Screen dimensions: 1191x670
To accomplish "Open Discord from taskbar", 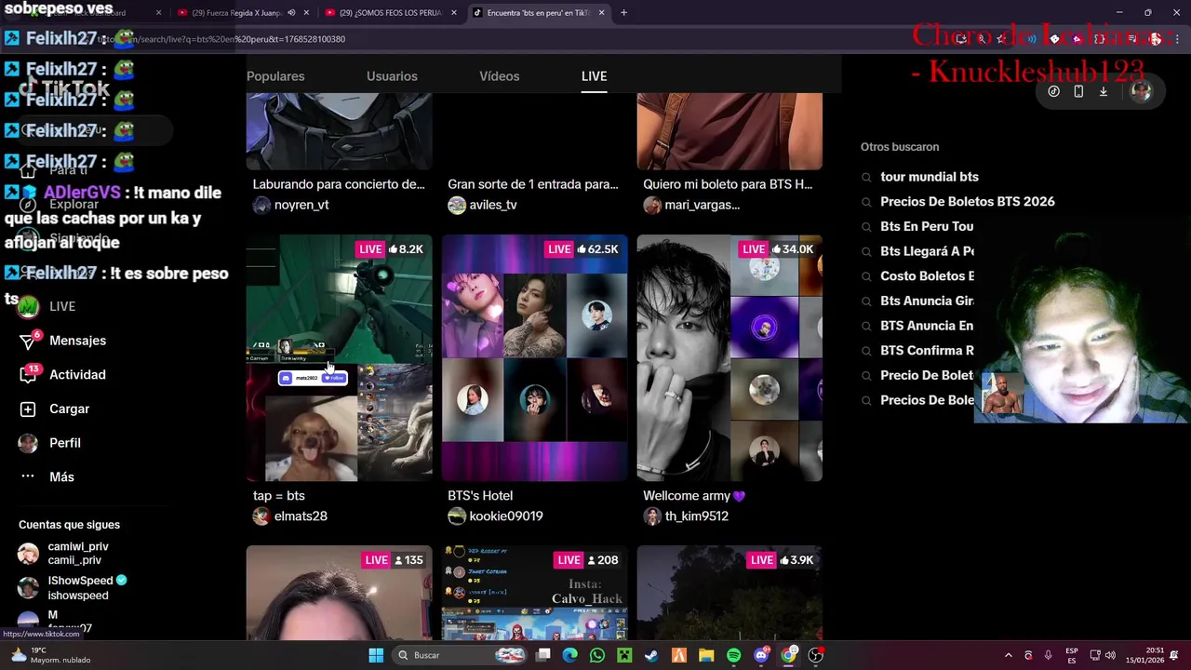I will (761, 655).
